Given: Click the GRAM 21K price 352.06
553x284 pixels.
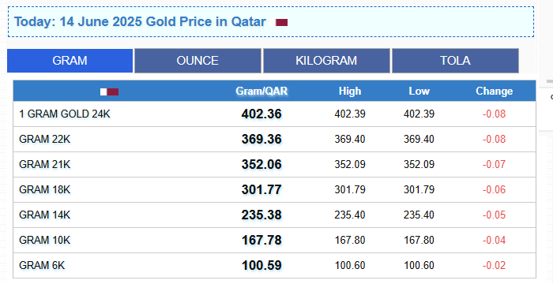Looking at the screenshot, I should 261,165.
